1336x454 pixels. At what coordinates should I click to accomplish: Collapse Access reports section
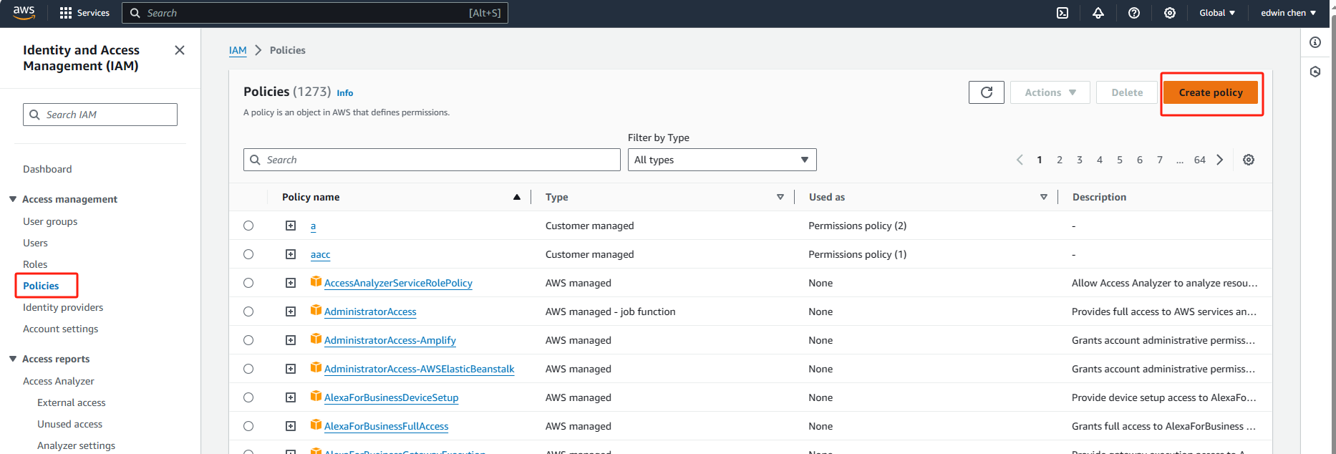pyautogui.click(x=13, y=359)
